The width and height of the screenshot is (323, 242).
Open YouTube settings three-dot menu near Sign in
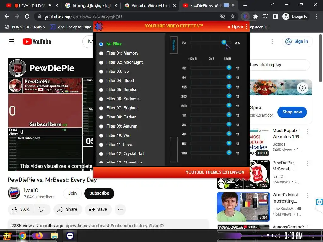273,42
